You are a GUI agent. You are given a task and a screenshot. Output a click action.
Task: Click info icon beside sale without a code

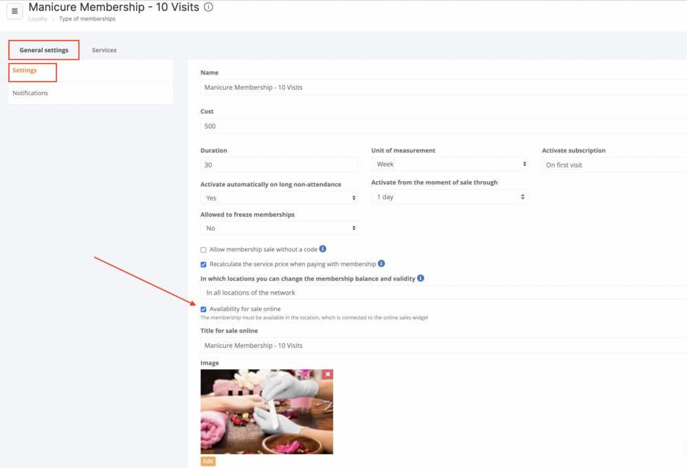point(323,248)
